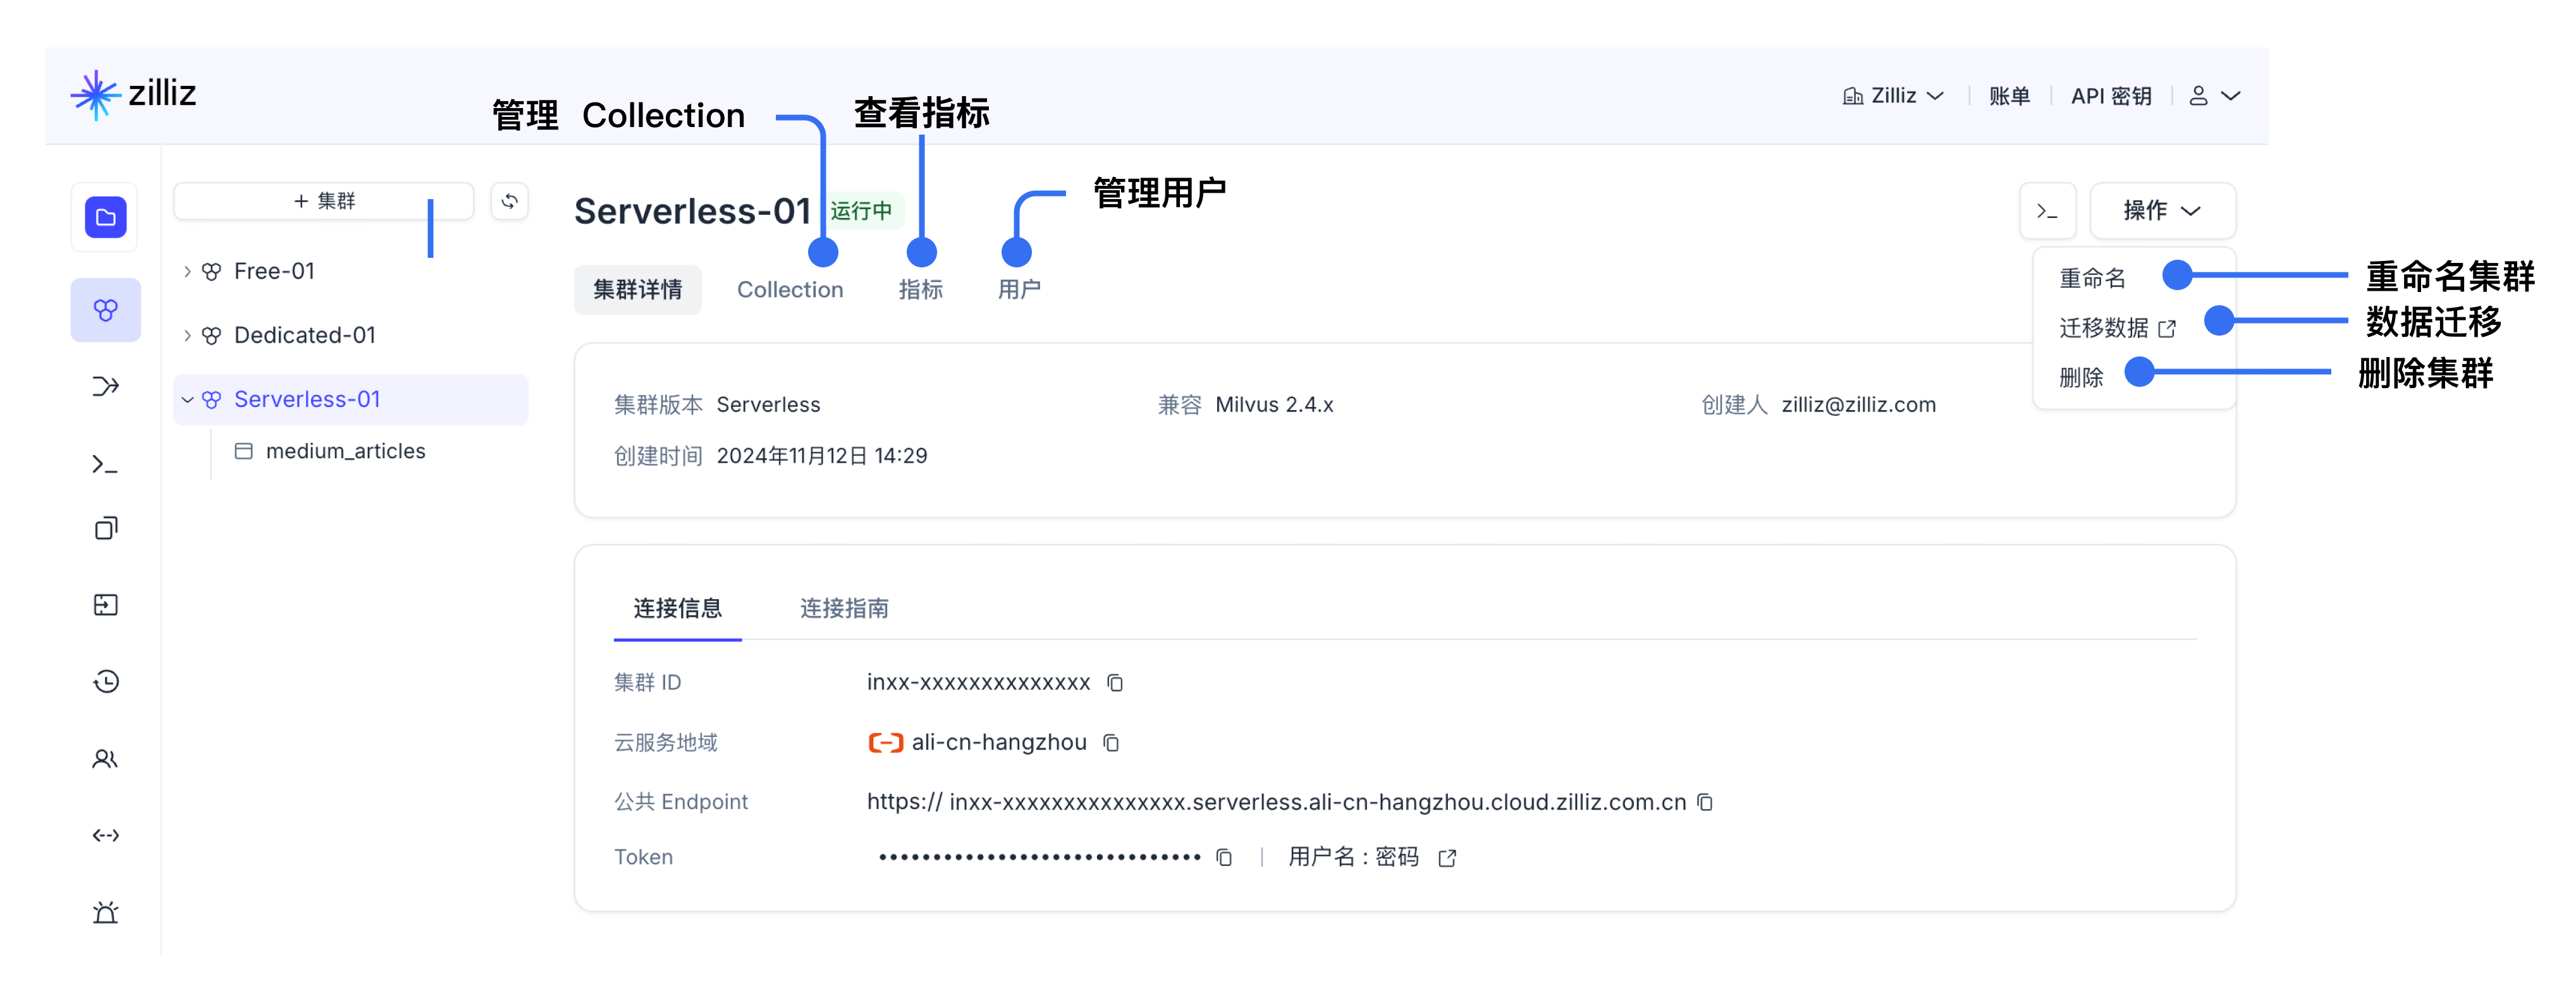Switch to the 集群详情 tab
Viewport: 2576px width, 1003px height.
click(637, 290)
